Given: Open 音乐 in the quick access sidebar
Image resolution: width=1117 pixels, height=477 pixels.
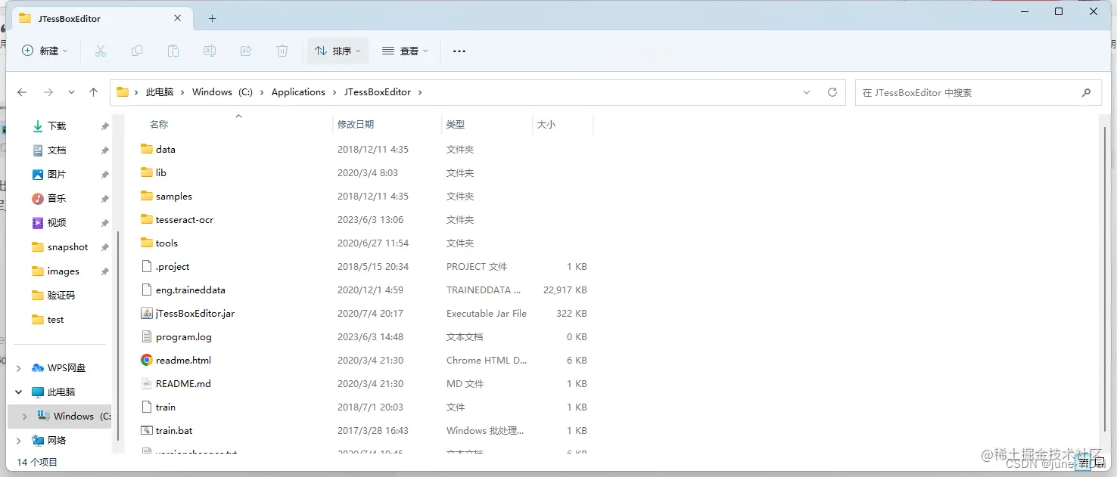Looking at the screenshot, I should 56,199.
